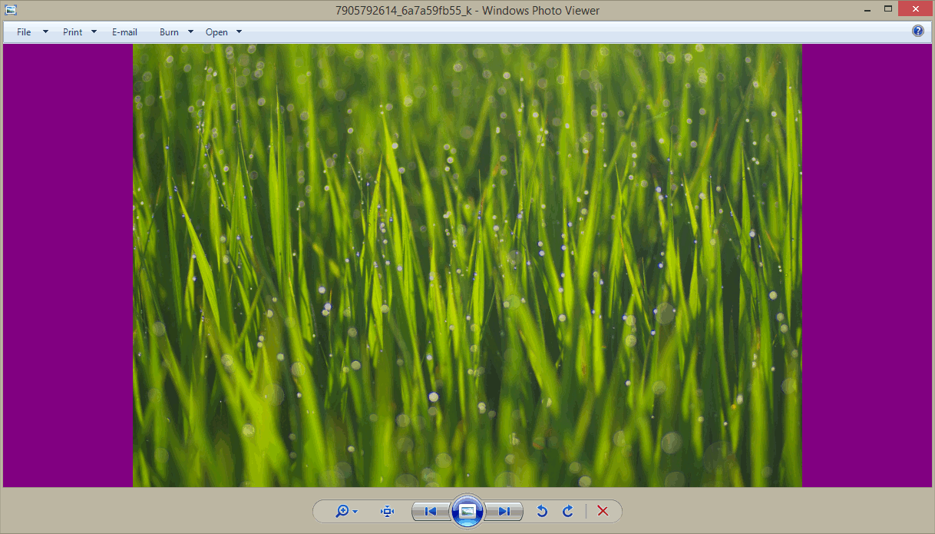
Task: Click the grass photo image area
Action: [x=467, y=265]
